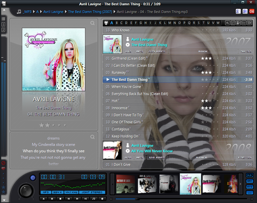This screenshot has height=203, width=257.
Task: Click the heart love icon in left sidebar
Action: (3, 169)
